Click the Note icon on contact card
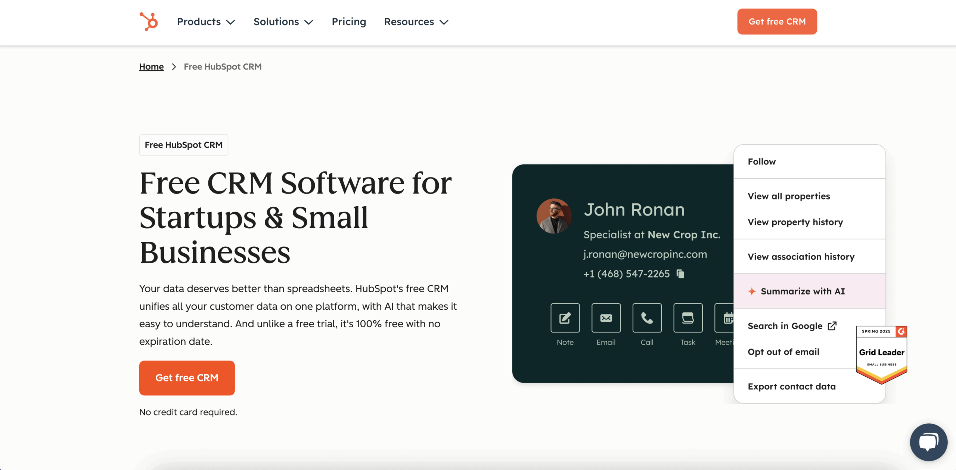 point(565,318)
